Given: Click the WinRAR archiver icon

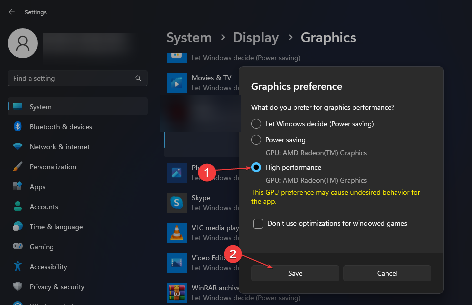Looking at the screenshot, I should [x=177, y=293].
